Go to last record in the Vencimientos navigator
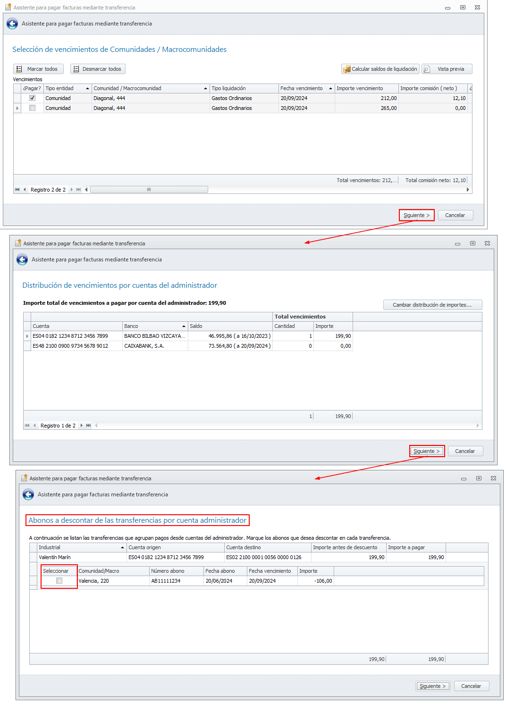The width and height of the screenshot is (506, 703). (79, 190)
